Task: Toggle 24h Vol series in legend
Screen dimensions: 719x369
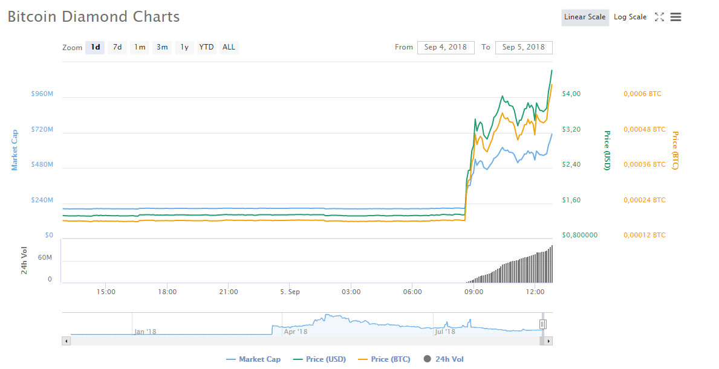Action: (444, 359)
